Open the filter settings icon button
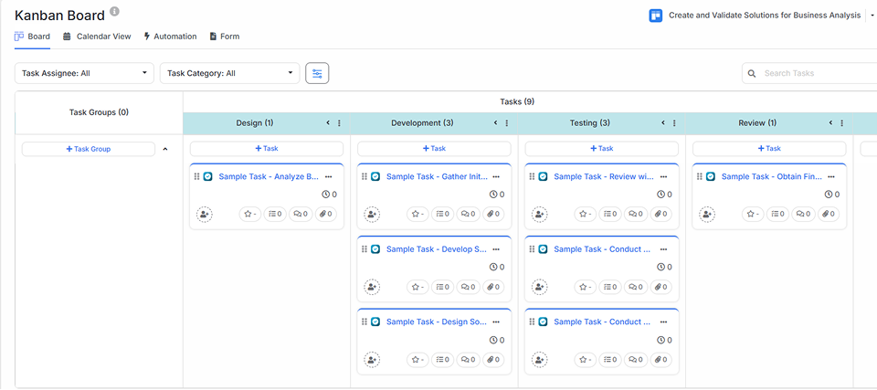 click(x=317, y=73)
